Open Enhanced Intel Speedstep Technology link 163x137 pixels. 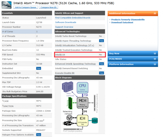click(75, 64)
